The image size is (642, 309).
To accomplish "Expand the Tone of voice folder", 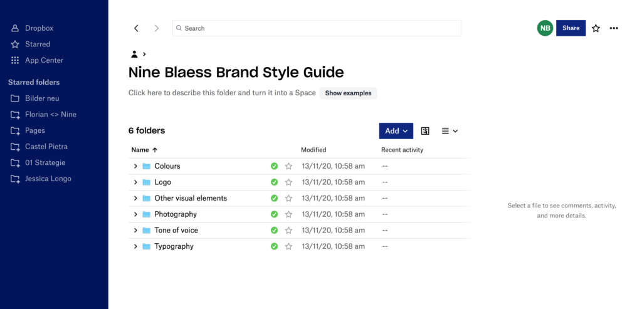I will pyautogui.click(x=135, y=231).
